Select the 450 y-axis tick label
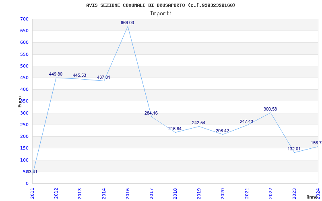Image resolution: width=322 pixels, height=201 pixels. point(25,78)
